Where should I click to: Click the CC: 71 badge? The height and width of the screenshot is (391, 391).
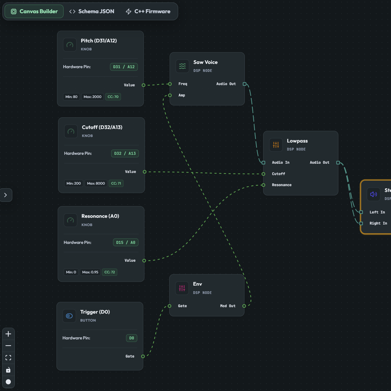pos(116,183)
